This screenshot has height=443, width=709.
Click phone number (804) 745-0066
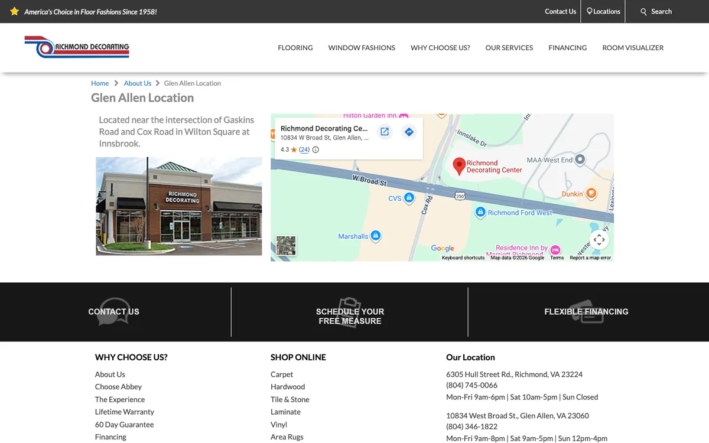pos(471,385)
